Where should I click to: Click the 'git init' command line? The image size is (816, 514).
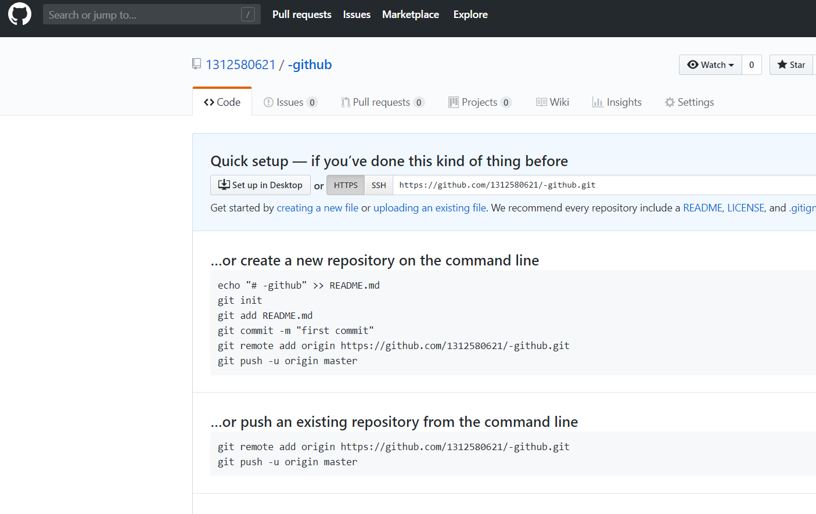[x=240, y=300]
